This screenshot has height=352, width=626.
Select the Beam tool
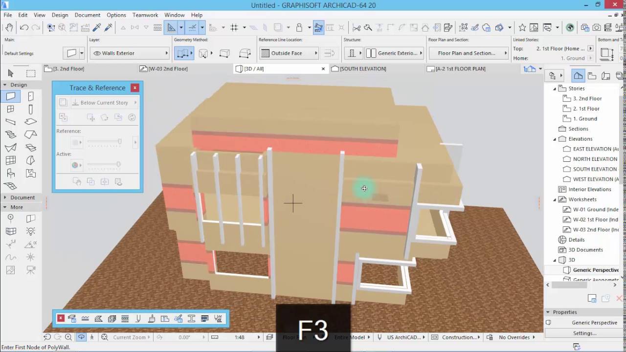pyautogui.click(x=11, y=122)
